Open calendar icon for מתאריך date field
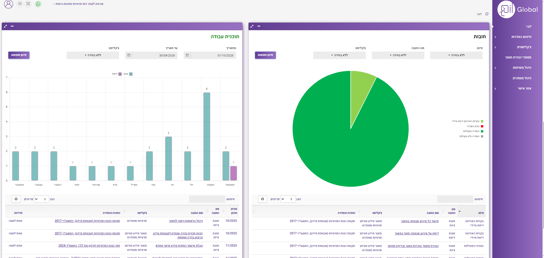Image resolution: width=544 pixels, height=258 pixels. [187, 55]
